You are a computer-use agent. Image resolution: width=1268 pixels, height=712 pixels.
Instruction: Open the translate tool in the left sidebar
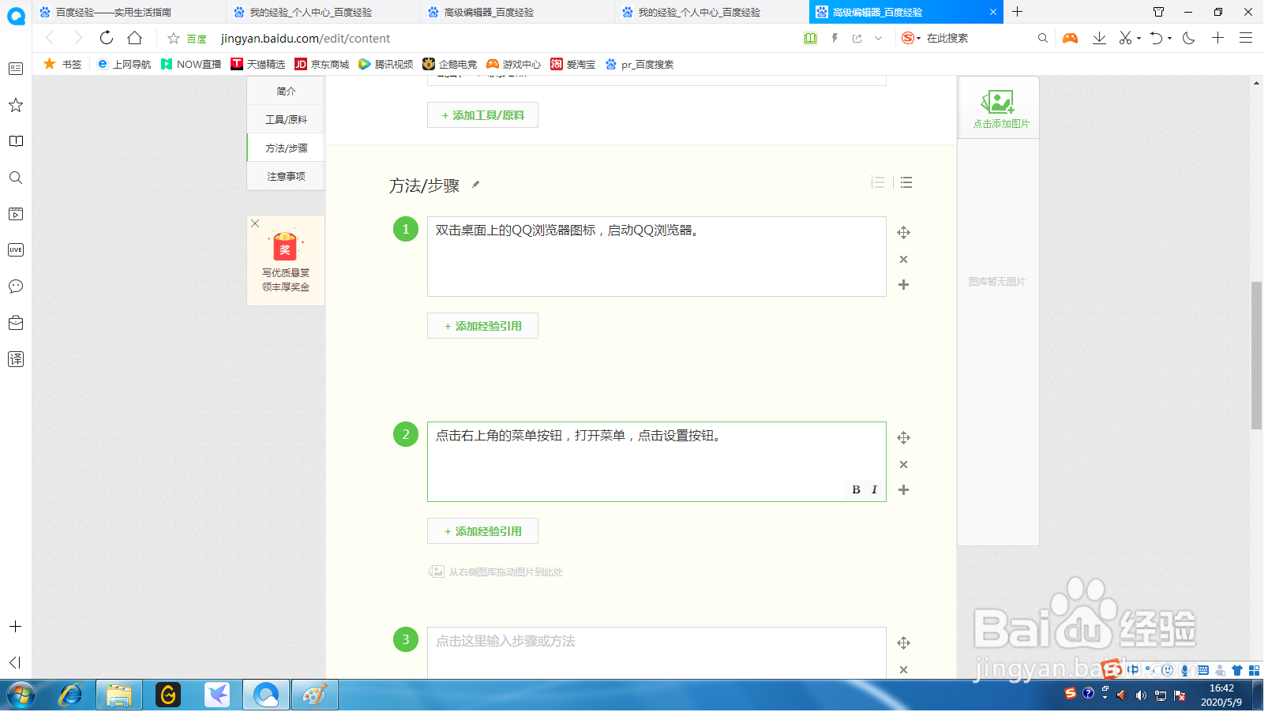point(15,359)
